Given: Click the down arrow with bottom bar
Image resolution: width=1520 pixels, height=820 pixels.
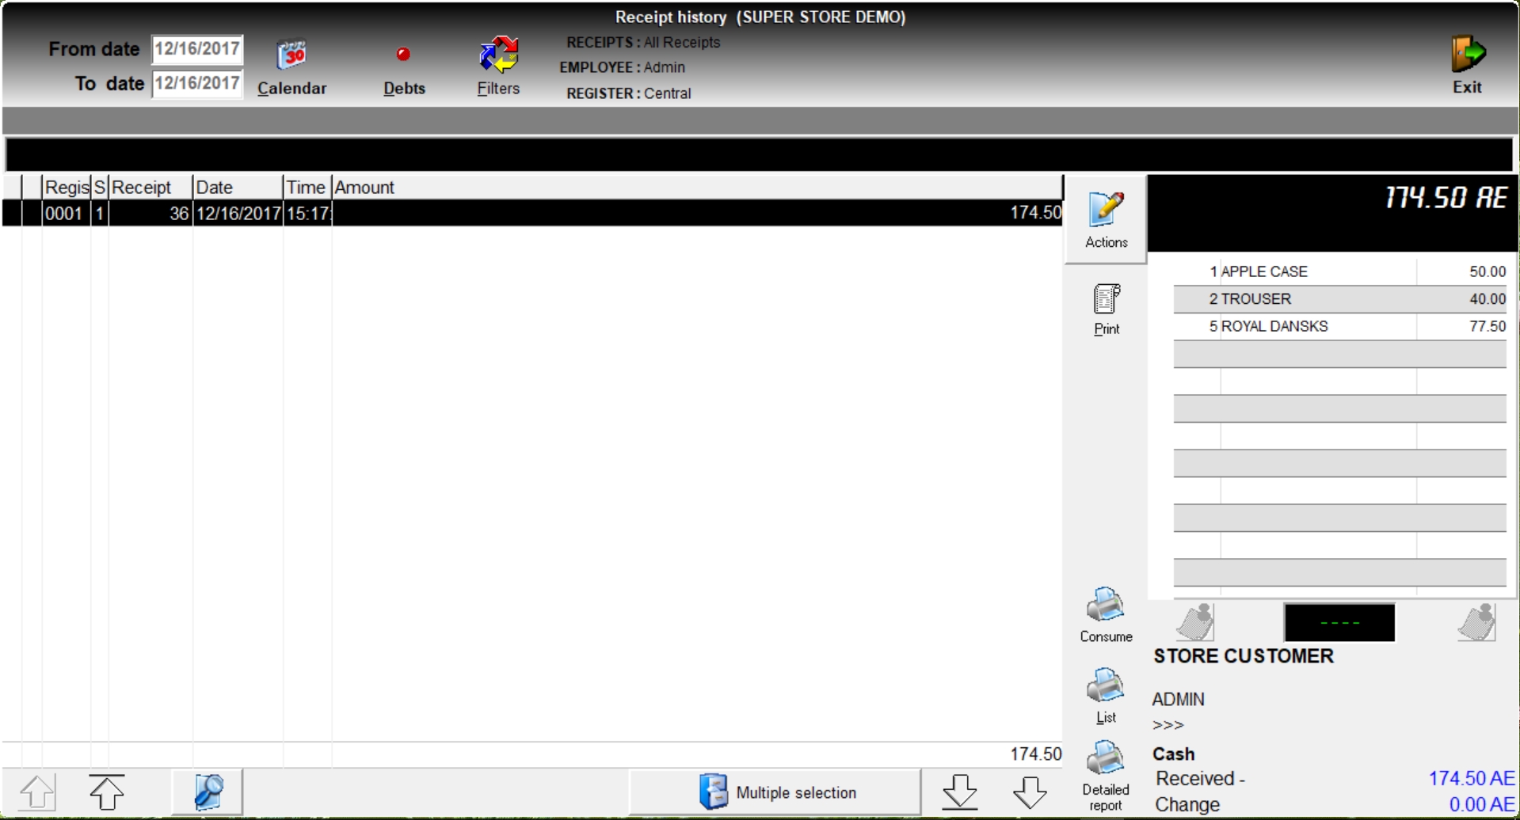Looking at the screenshot, I should point(959,792).
